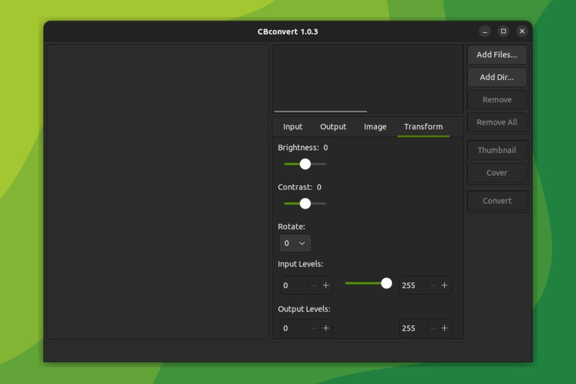Increase Output Levels minimum with plus stepper
576x384 pixels.
coord(326,328)
